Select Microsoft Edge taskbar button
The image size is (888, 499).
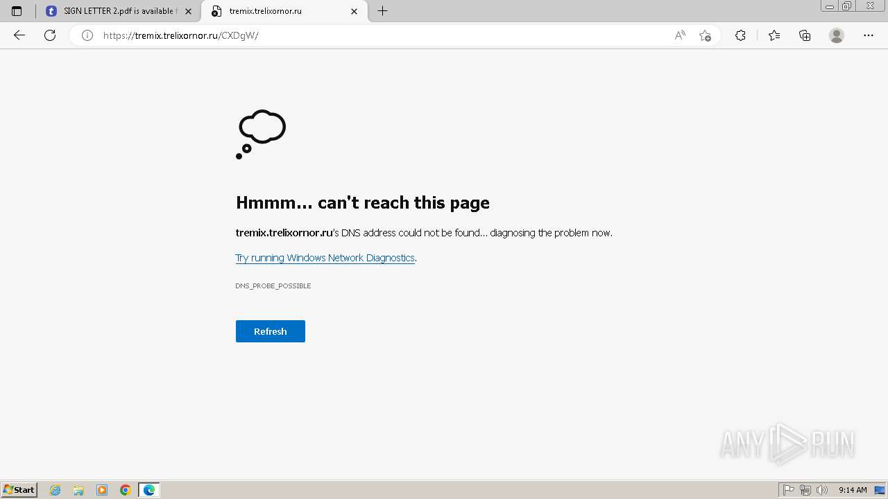[149, 490]
